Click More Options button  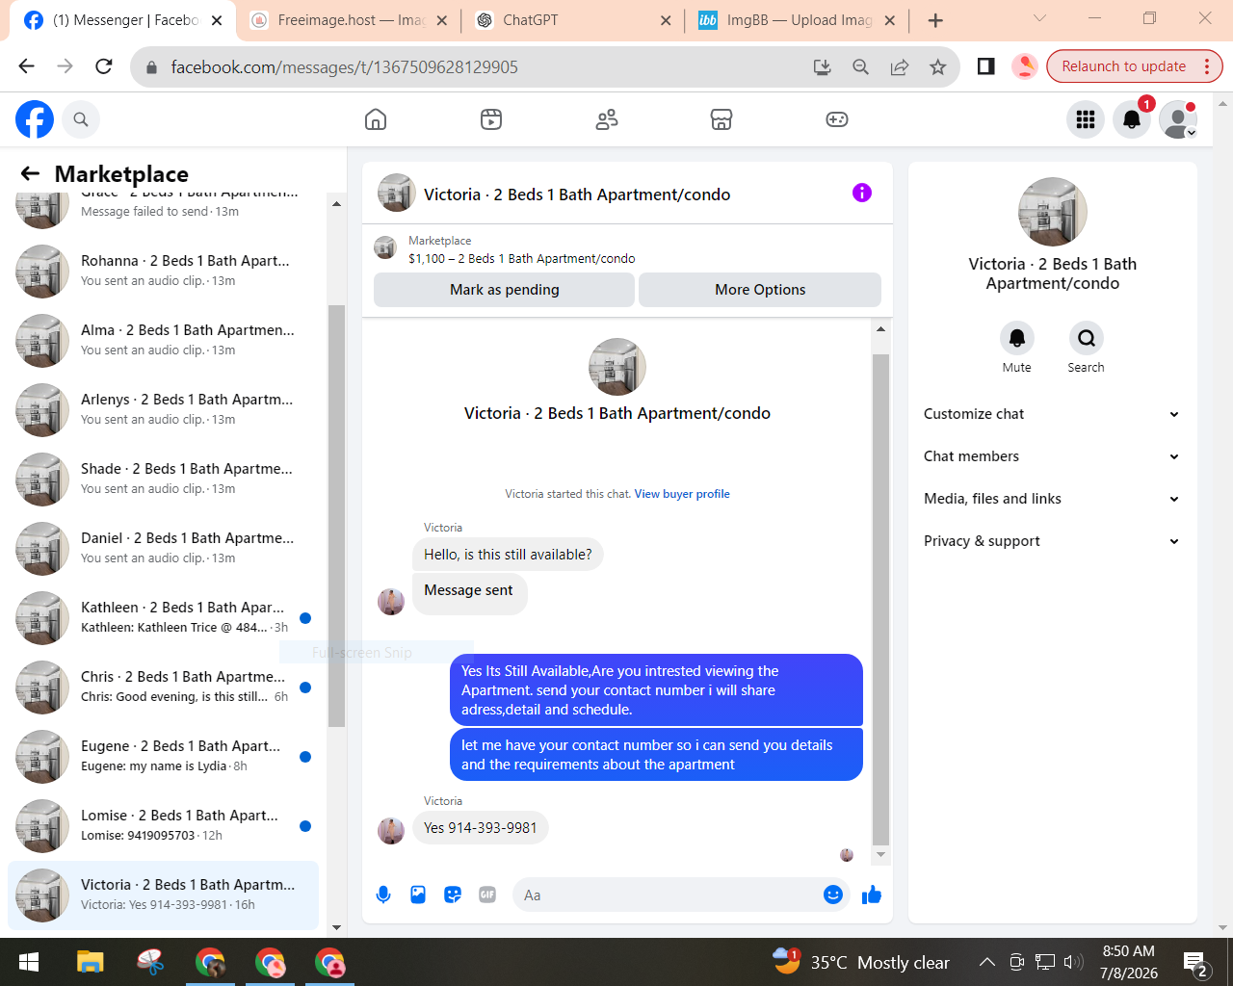click(760, 290)
